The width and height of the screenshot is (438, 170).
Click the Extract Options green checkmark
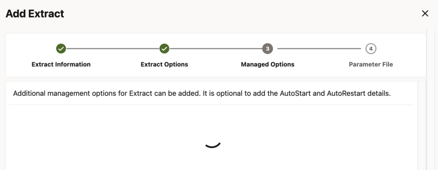164,49
